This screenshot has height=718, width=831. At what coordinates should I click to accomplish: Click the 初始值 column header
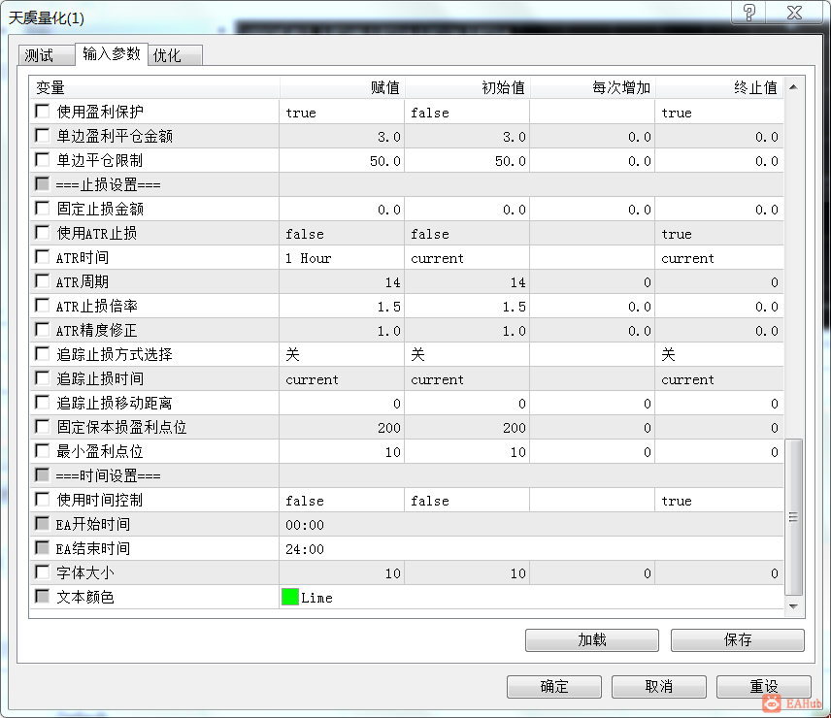[x=467, y=87]
